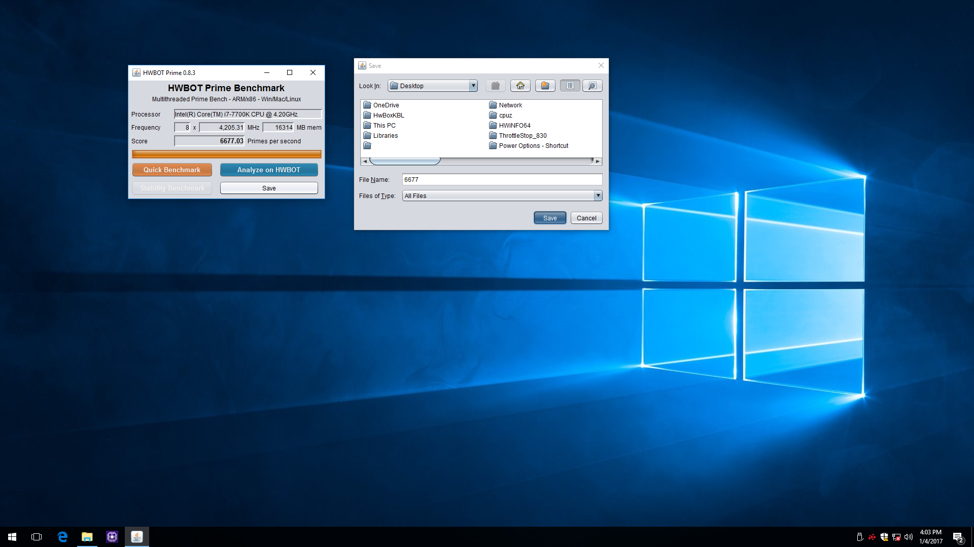The width and height of the screenshot is (974, 547).
Task: Create New Folder icon in Save dialog
Action: click(x=545, y=86)
